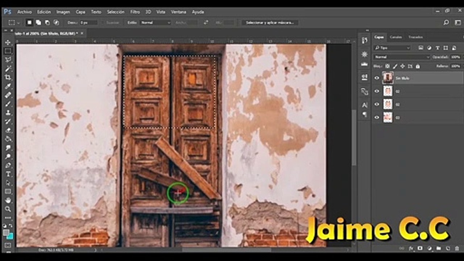
Task: Click the foreground color swatch
Action: tap(6, 232)
